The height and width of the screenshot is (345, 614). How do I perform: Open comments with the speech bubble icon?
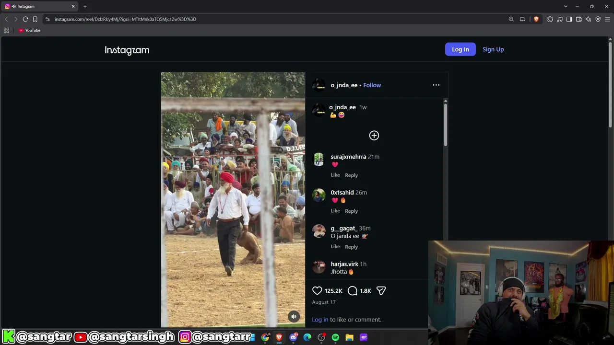pyautogui.click(x=353, y=291)
